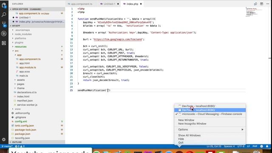The image size is (272, 153).
Task: Select the index.php editor tab
Action: (132, 4)
